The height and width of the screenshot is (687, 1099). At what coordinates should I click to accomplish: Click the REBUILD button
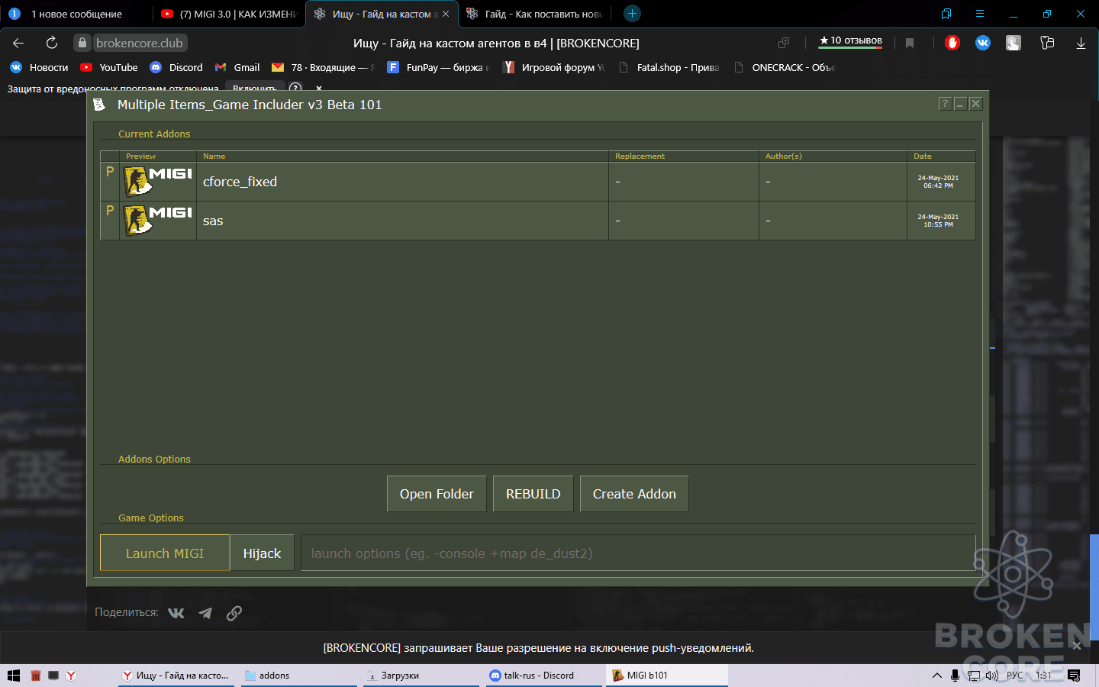pyautogui.click(x=533, y=494)
